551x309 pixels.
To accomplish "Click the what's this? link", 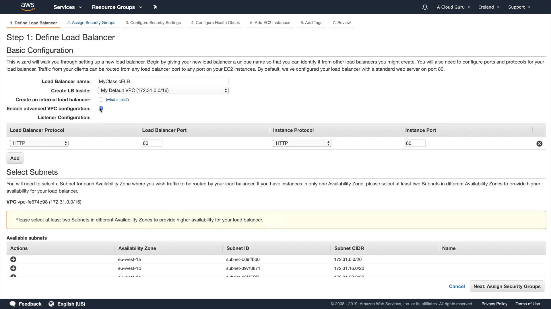I will (117, 100).
